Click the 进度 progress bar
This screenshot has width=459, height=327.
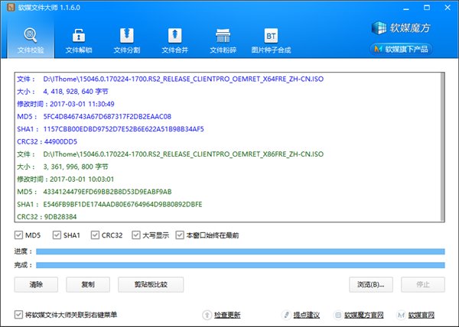(x=240, y=251)
